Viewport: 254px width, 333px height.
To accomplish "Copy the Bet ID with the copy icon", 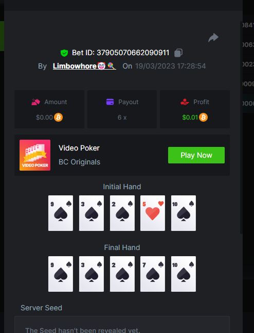I will pyautogui.click(x=178, y=53).
